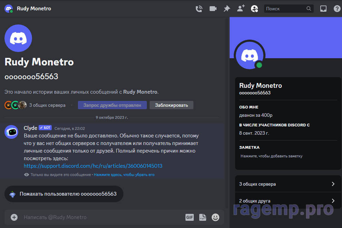342x228 pixels.
Task: Click the Rudy Monetro title in header
Action: pyautogui.click(x=34, y=9)
